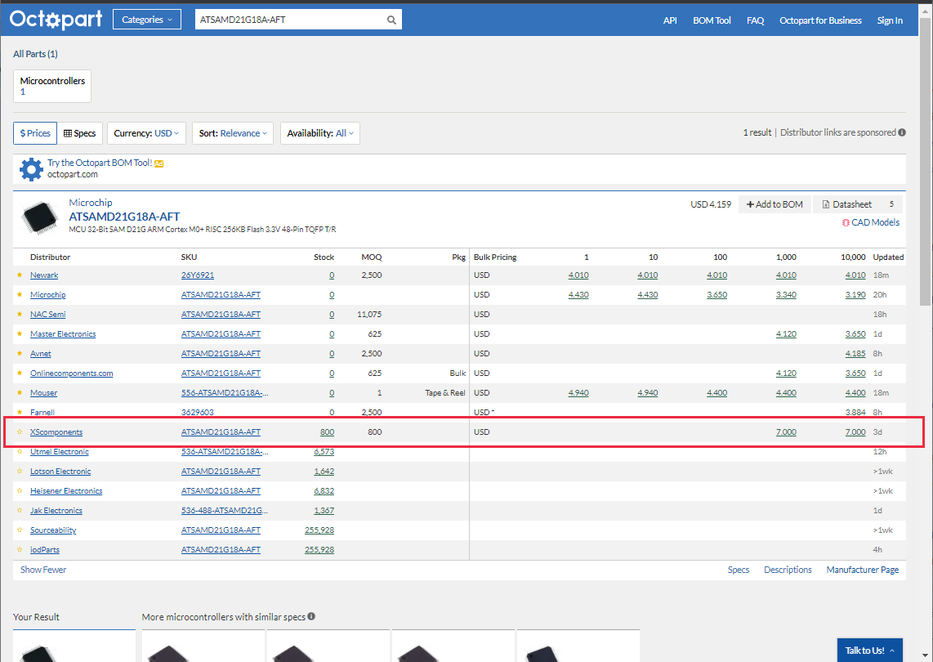Image resolution: width=933 pixels, height=662 pixels.
Task: Click the search input field
Action: 290,20
